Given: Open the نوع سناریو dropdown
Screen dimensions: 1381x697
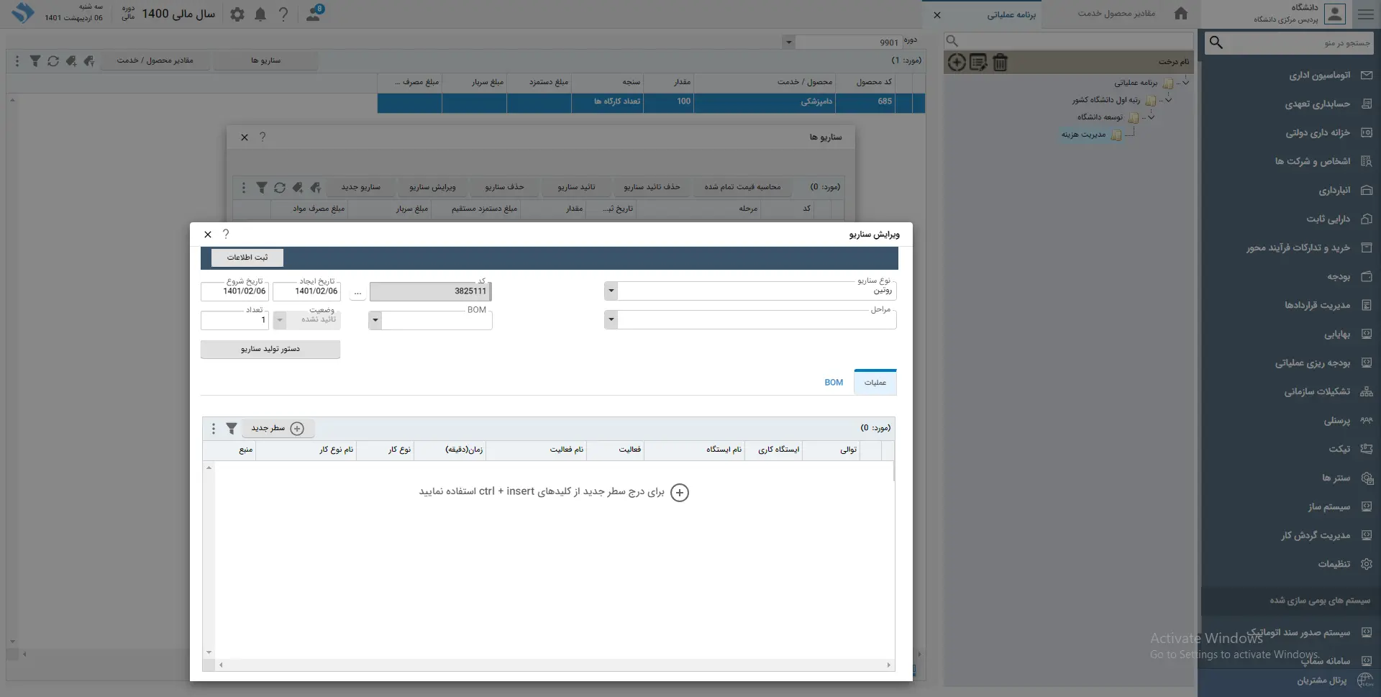Looking at the screenshot, I should click(x=611, y=291).
